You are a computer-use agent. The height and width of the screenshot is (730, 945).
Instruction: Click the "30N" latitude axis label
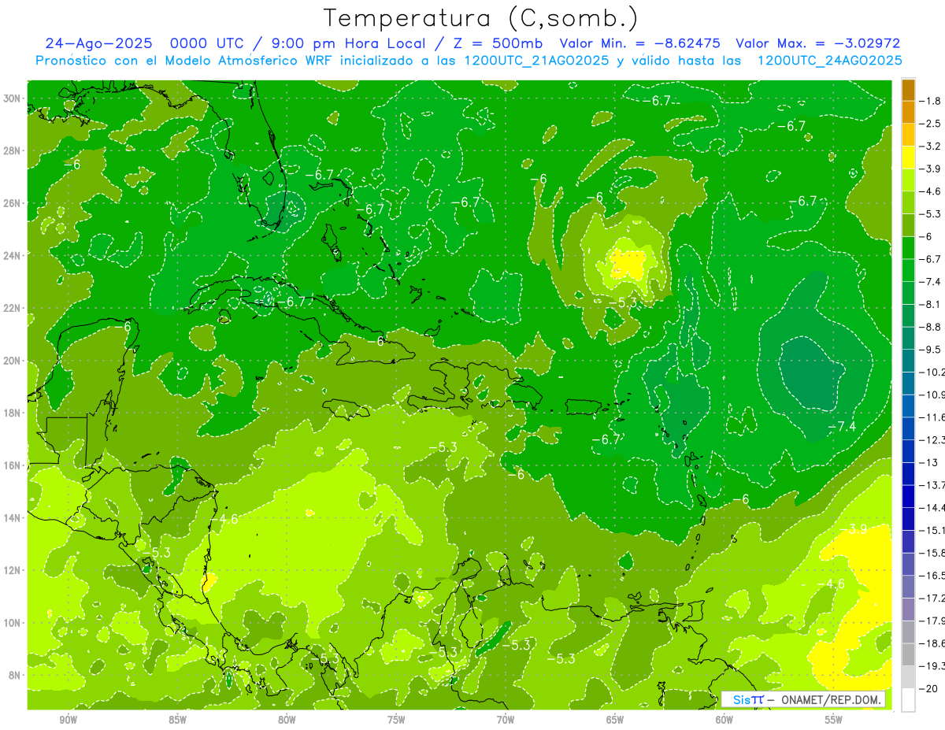[x=13, y=98]
